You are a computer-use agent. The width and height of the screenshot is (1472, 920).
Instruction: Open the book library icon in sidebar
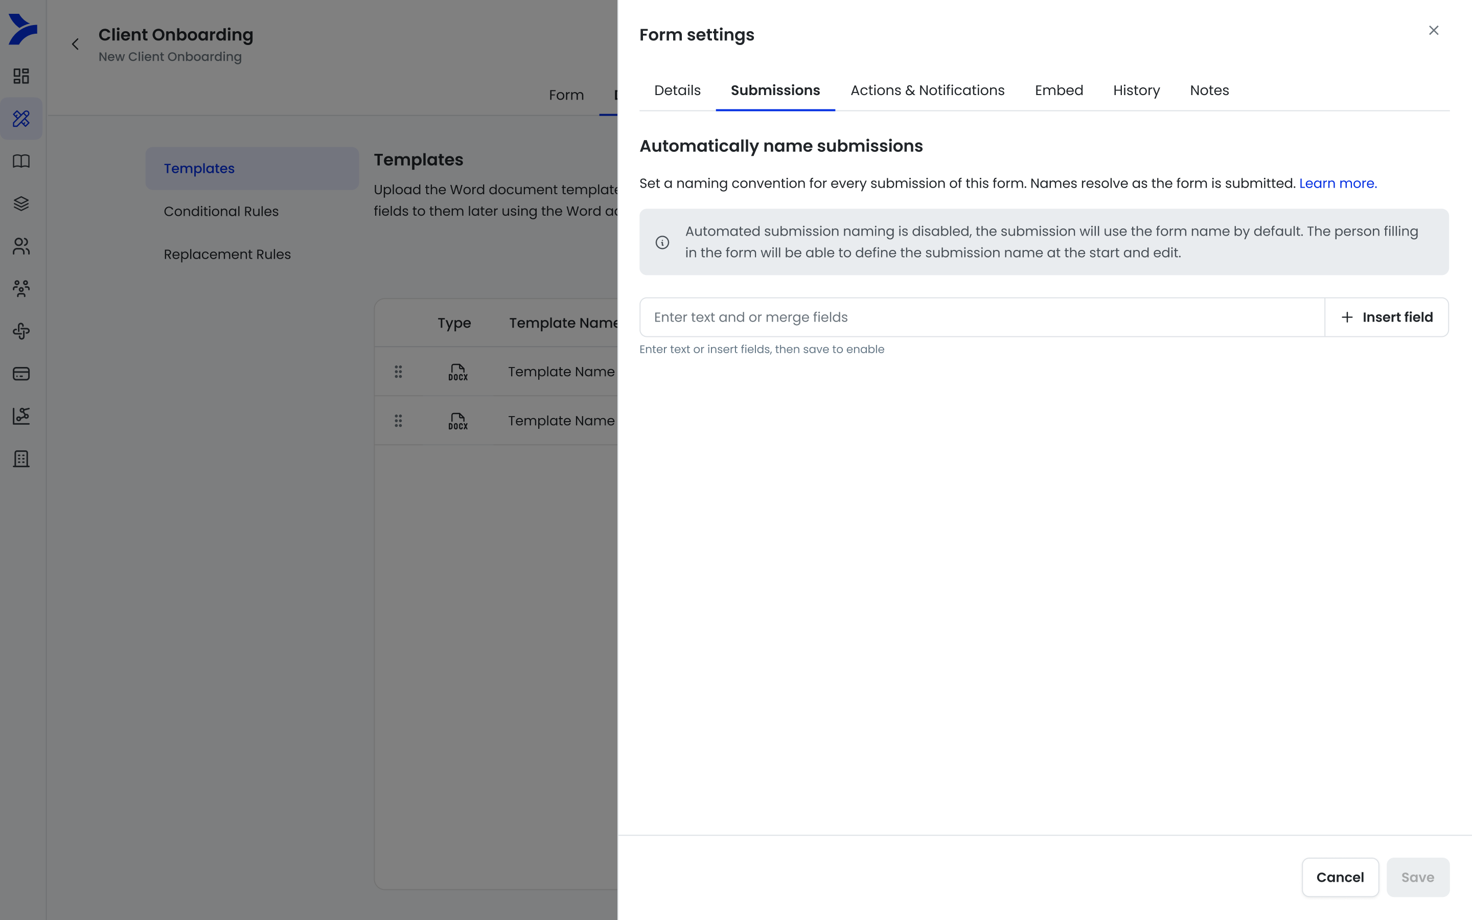pos(21,160)
